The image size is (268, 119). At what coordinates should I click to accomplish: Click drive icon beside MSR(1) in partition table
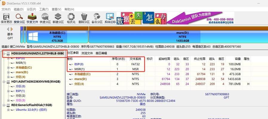coord(71,69)
